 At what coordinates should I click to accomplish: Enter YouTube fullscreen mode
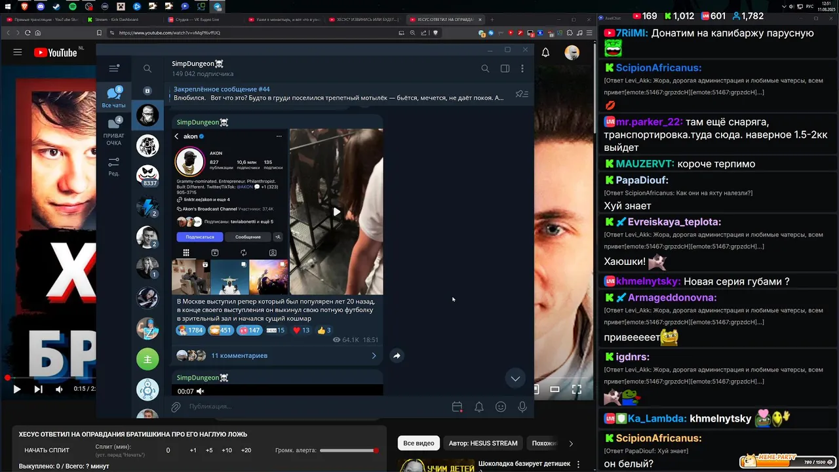pyautogui.click(x=577, y=389)
